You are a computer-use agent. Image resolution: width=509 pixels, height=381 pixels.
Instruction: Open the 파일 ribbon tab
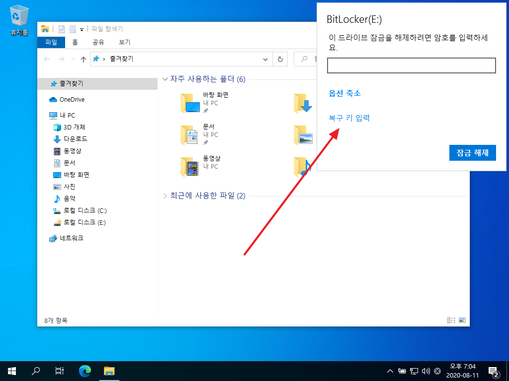click(x=51, y=42)
